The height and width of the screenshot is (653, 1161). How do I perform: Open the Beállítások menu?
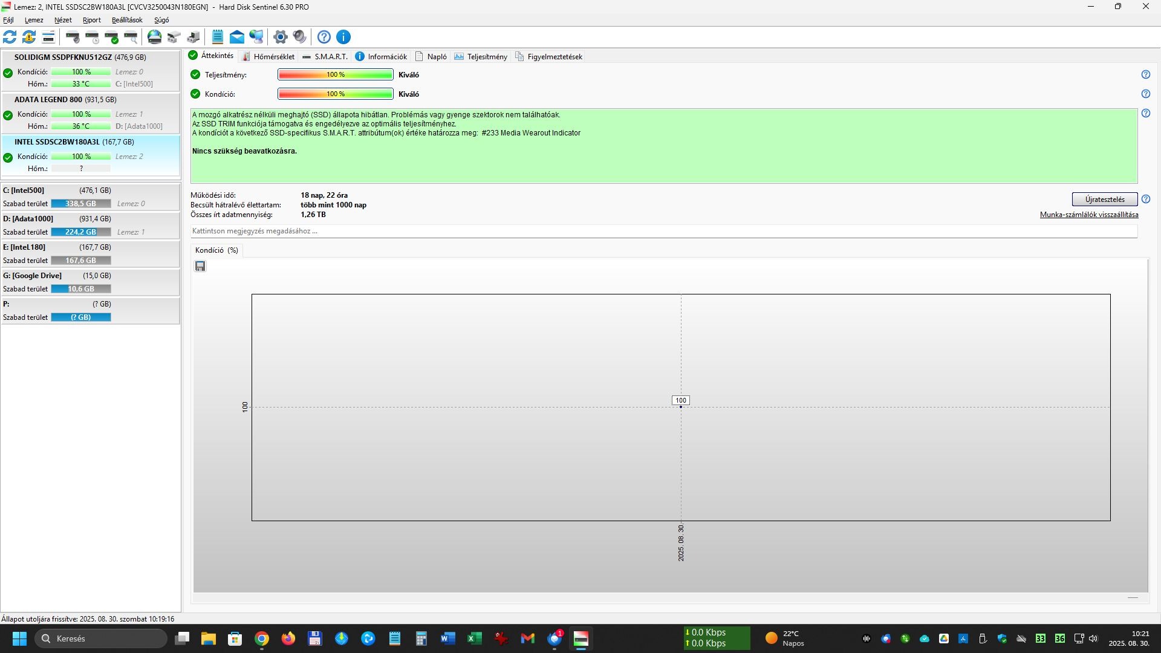coord(127,20)
